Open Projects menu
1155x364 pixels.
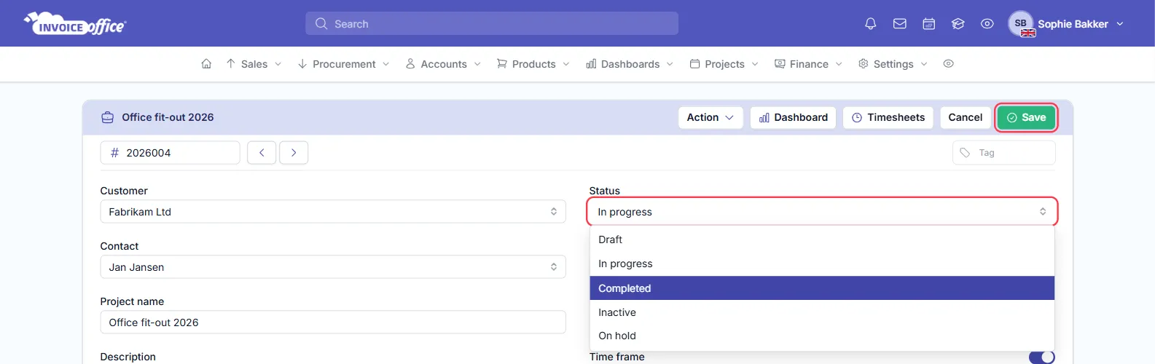[x=724, y=64]
